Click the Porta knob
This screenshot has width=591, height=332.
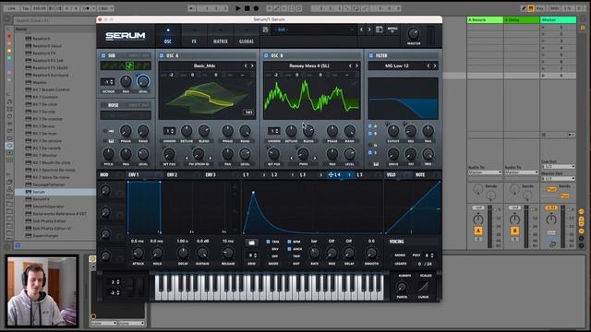[402, 287]
